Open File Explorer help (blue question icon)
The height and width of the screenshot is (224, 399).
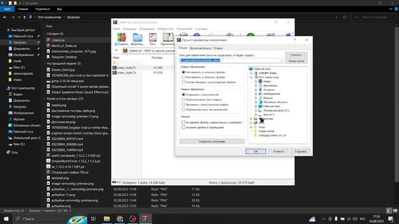396,9
